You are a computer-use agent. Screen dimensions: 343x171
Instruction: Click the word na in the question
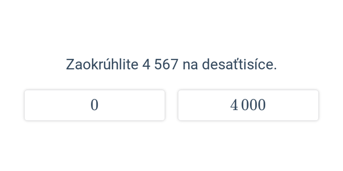pyautogui.click(x=190, y=65)
